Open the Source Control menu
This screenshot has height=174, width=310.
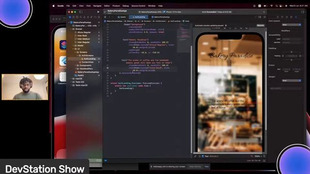click(138, 6)
